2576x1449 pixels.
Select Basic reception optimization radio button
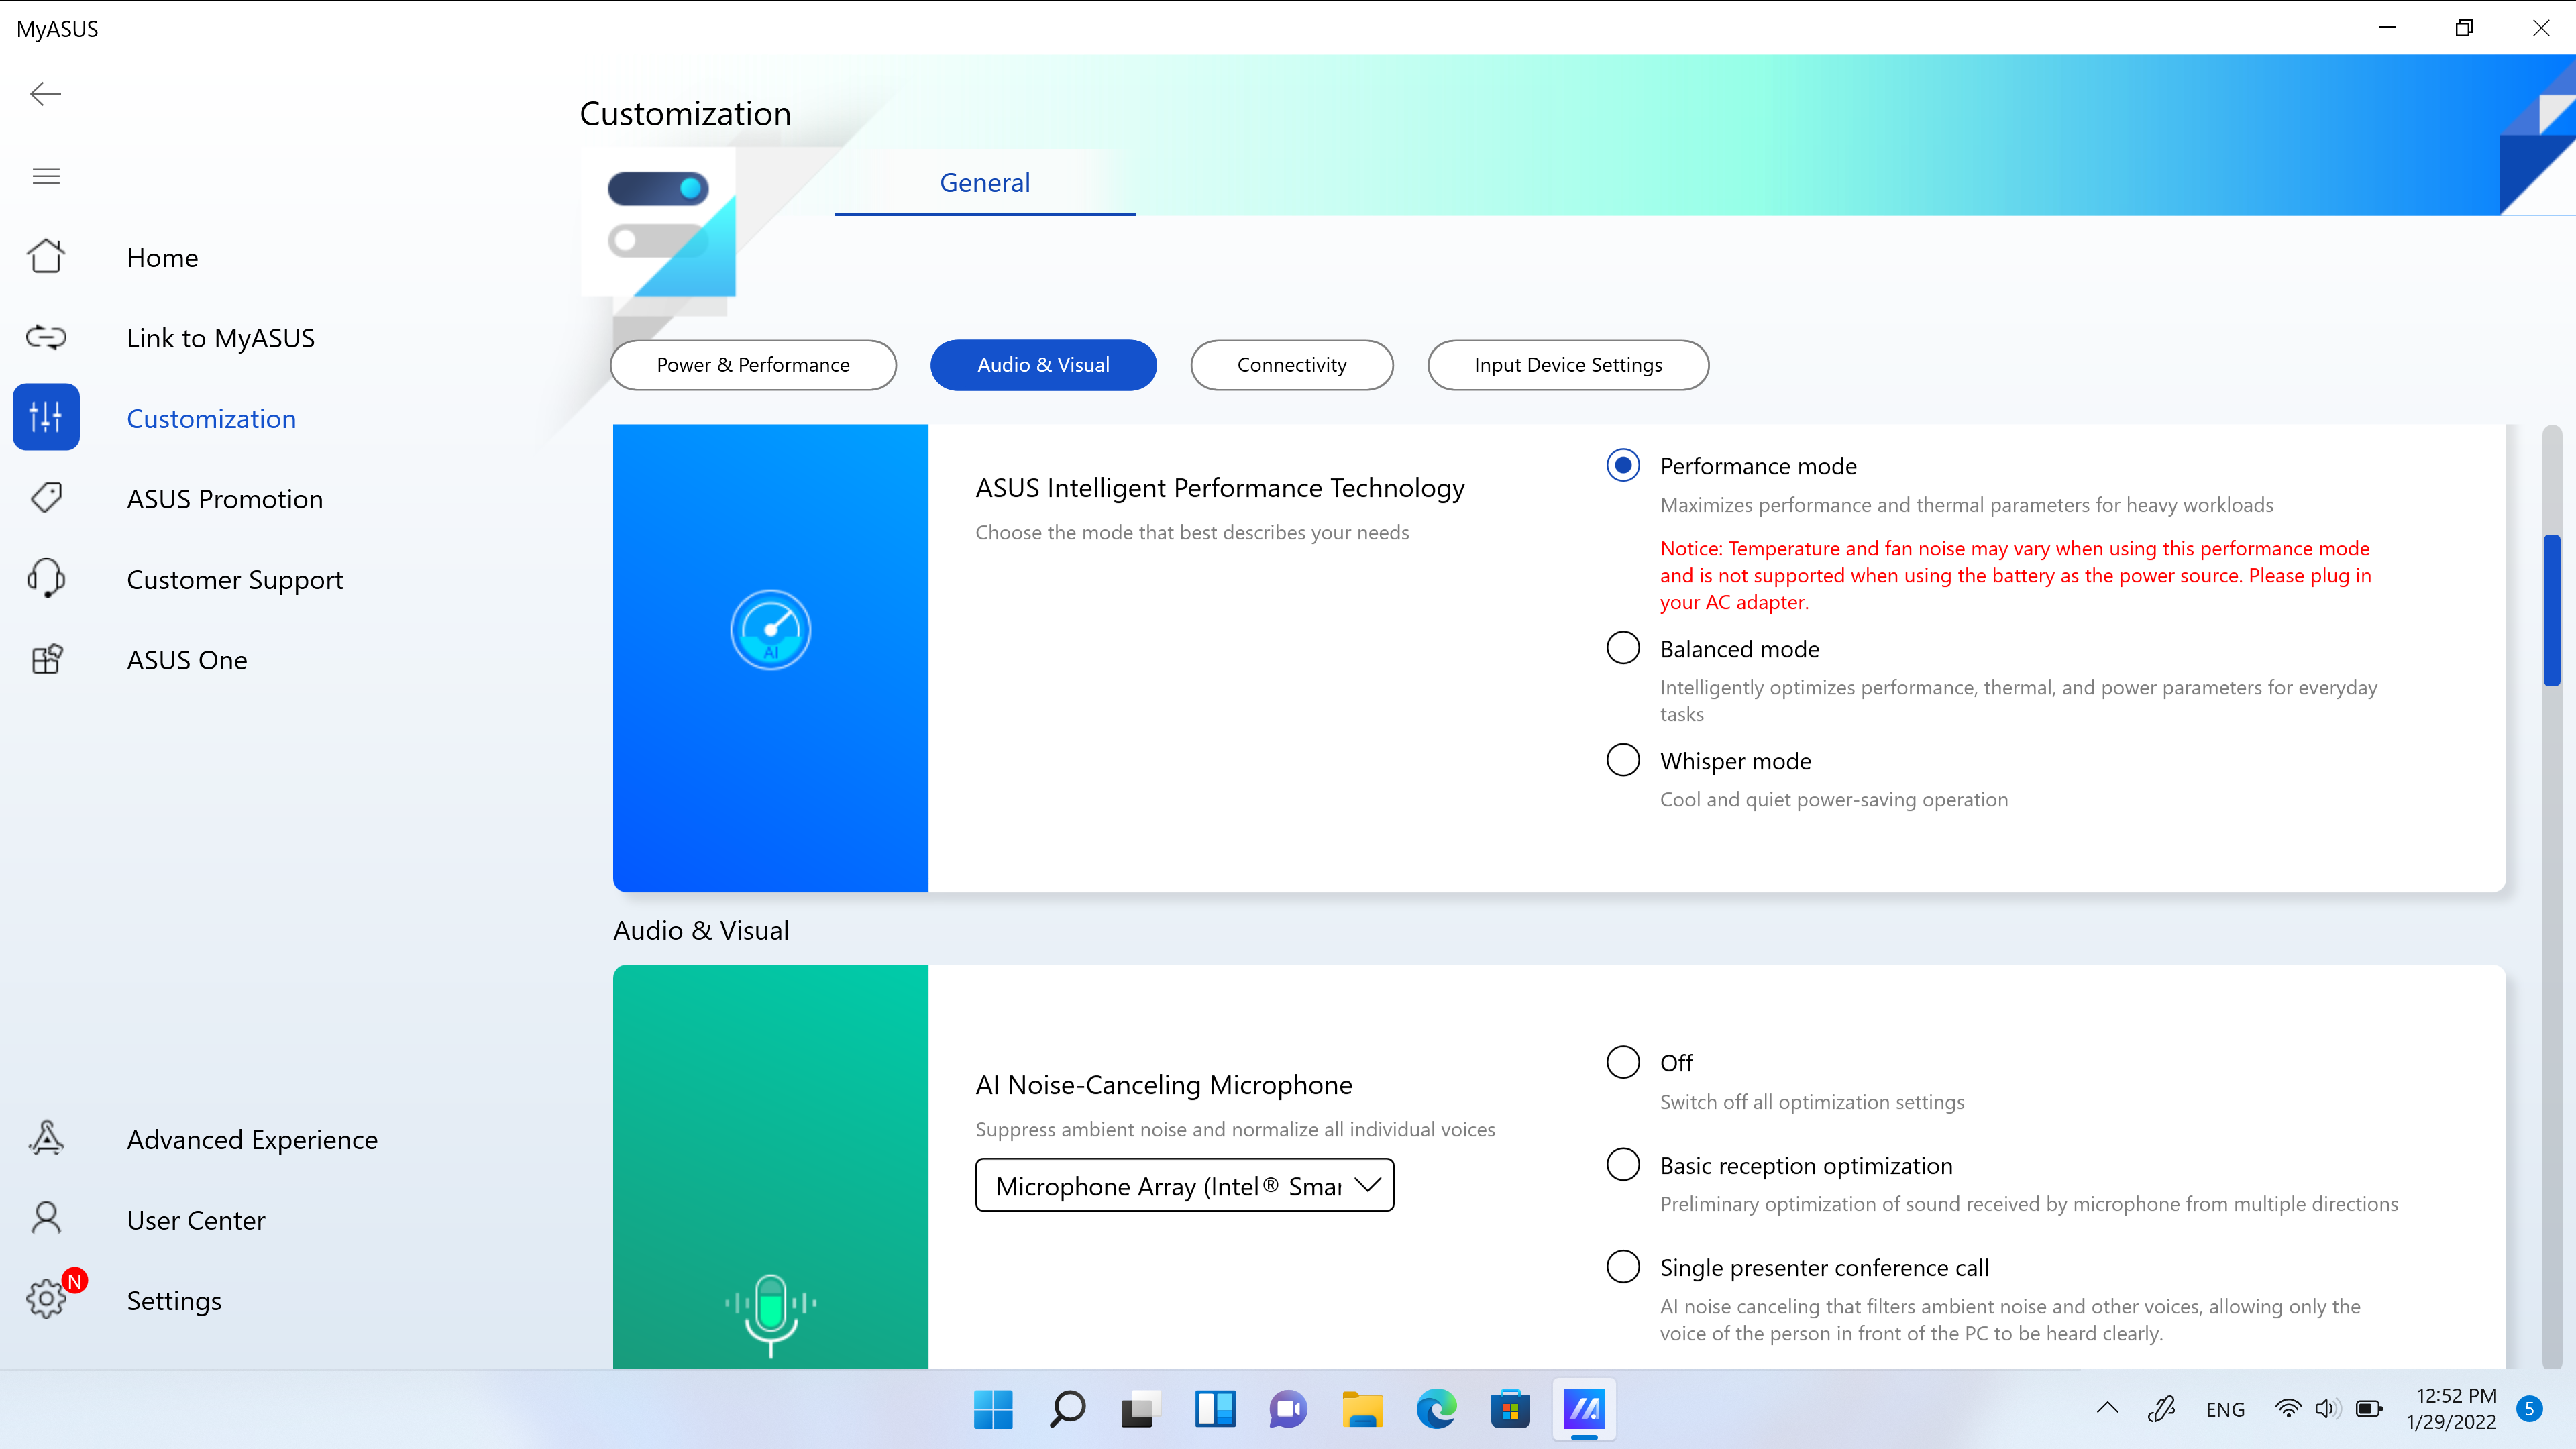[1623, 1164]
